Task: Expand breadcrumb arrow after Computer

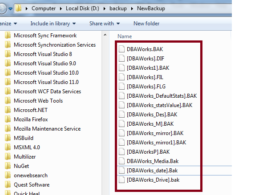Action: (61, 8)
